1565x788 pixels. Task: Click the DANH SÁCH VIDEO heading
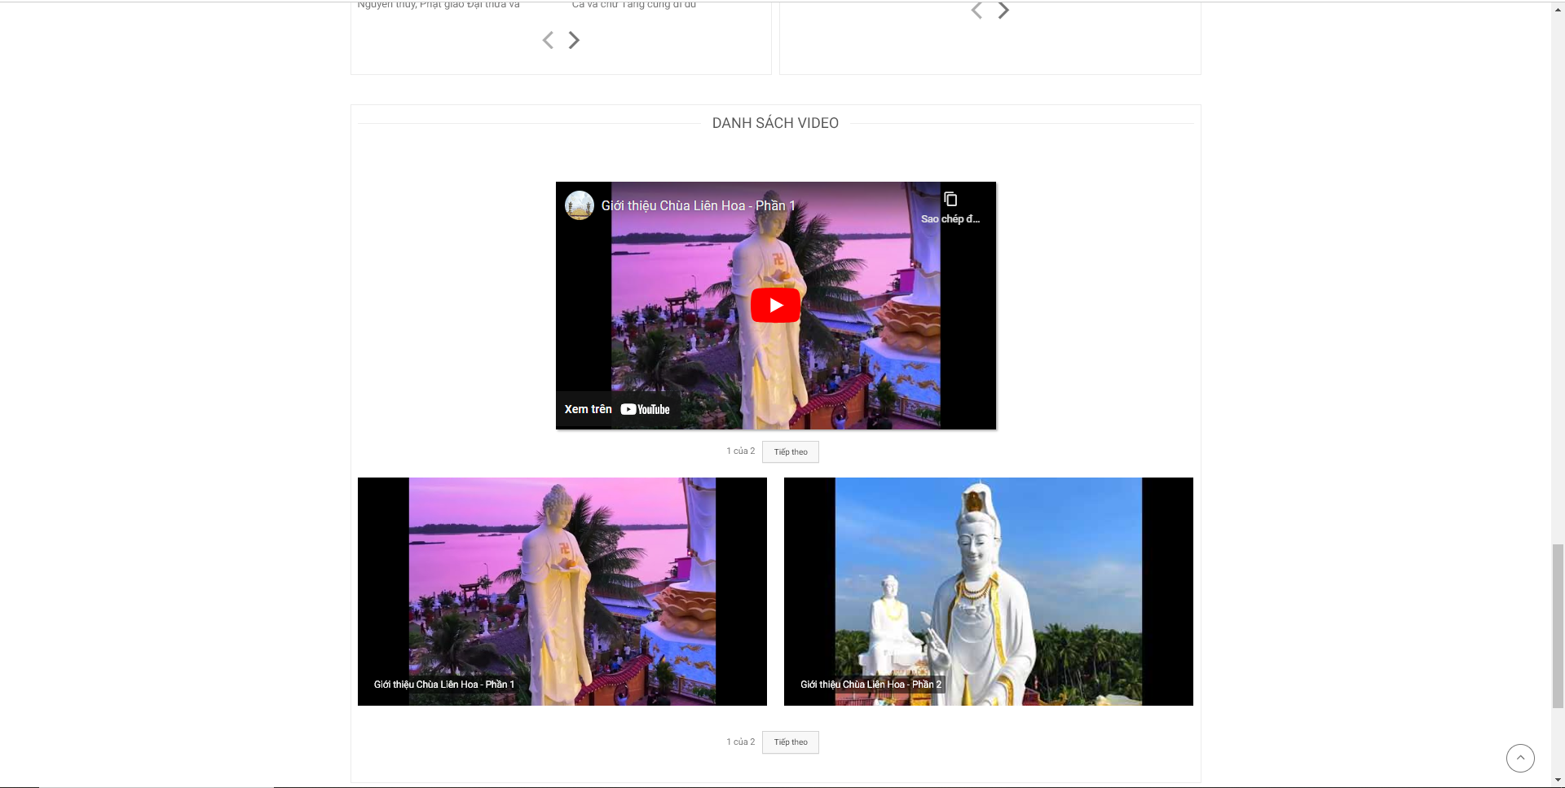tap(775, 123)
